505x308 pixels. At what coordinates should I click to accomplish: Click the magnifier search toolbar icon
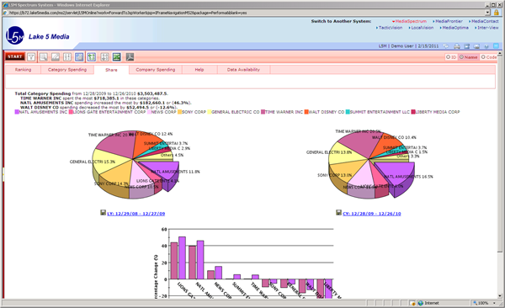(x=44, y=57)
